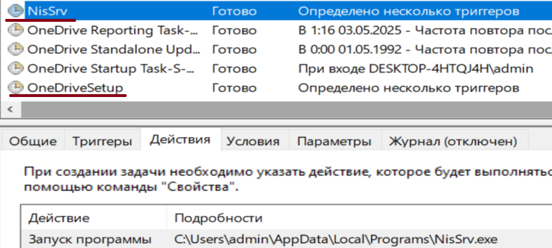The height and width of the screenshot is (248, 552).
Task: Select the NisSrv task name
Action: coord(47,11)
